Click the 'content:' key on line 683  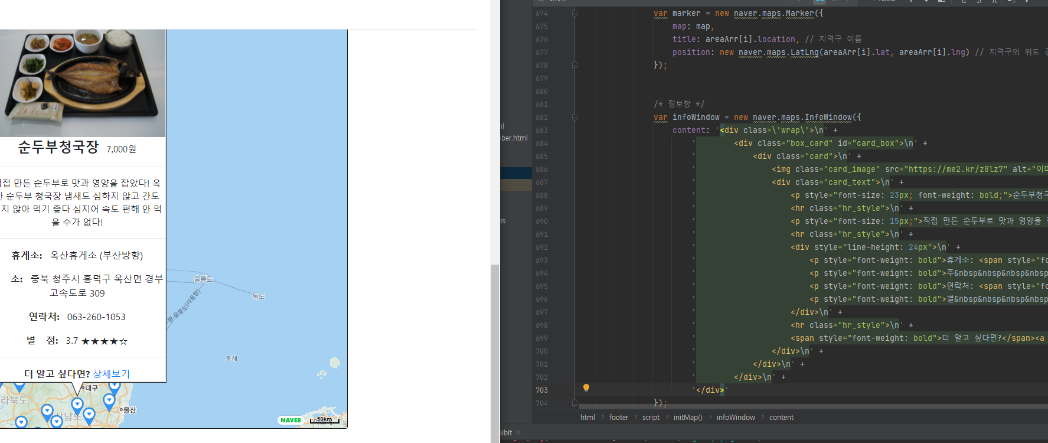pyautogui.click(x=691, y=131)
